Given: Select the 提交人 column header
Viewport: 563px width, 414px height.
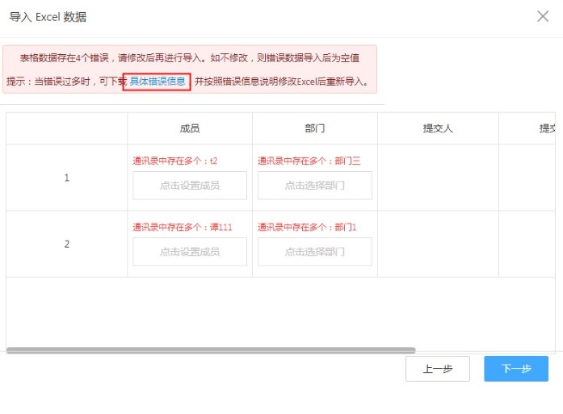Looking at the screenshot, I should pyautogui.click(x=438, y=128).
